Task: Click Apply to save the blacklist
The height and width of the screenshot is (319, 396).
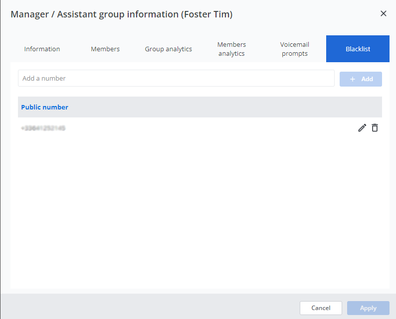Action: (368, 308)
